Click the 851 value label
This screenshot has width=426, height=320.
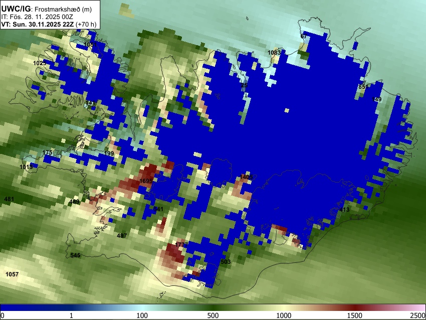click(363, 87)
